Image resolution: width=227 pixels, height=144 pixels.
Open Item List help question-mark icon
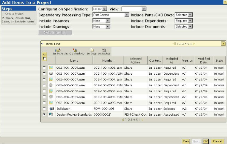click(x=223, y=44)
